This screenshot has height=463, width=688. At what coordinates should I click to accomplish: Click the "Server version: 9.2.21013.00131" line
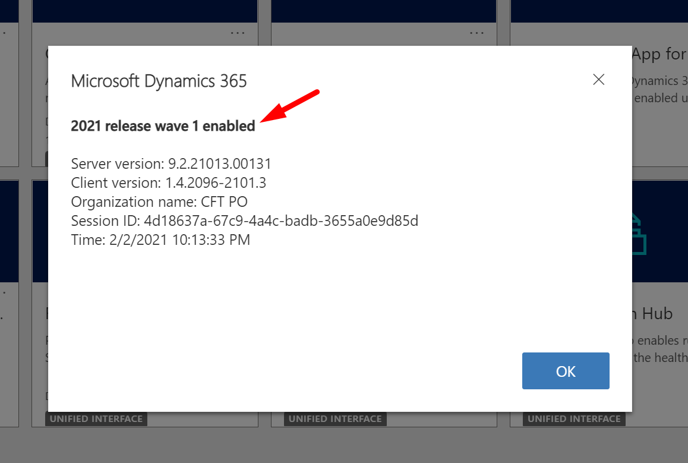(x=171, y=163)
